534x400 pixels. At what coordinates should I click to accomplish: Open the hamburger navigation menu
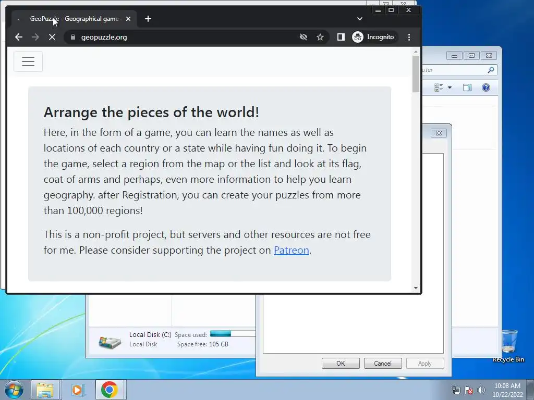(x=28, y=61)
